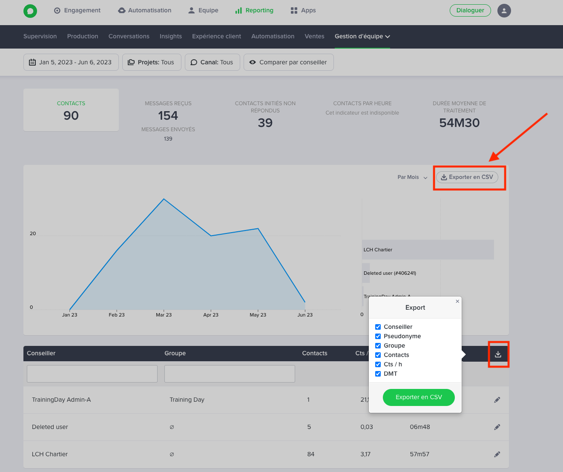The height and width of the screenshot is (472, 563).
Task: Uncheck the Groupe export checkbox
Action: (378, 345)
